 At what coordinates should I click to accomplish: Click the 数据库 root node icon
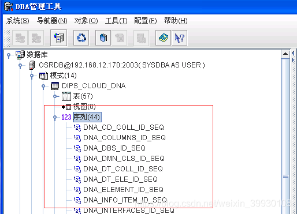click(20, 55)
